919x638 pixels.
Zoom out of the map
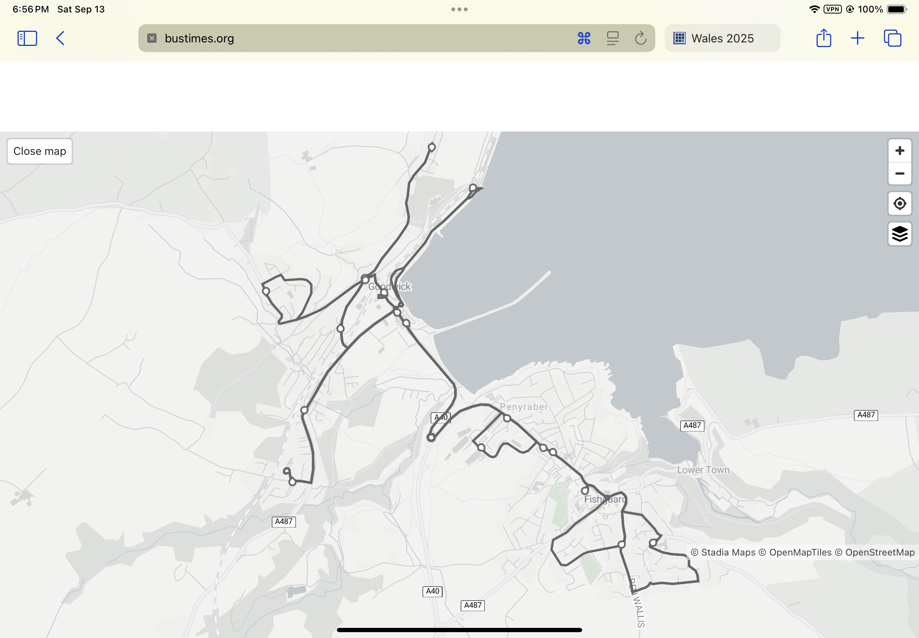point(900,174)
